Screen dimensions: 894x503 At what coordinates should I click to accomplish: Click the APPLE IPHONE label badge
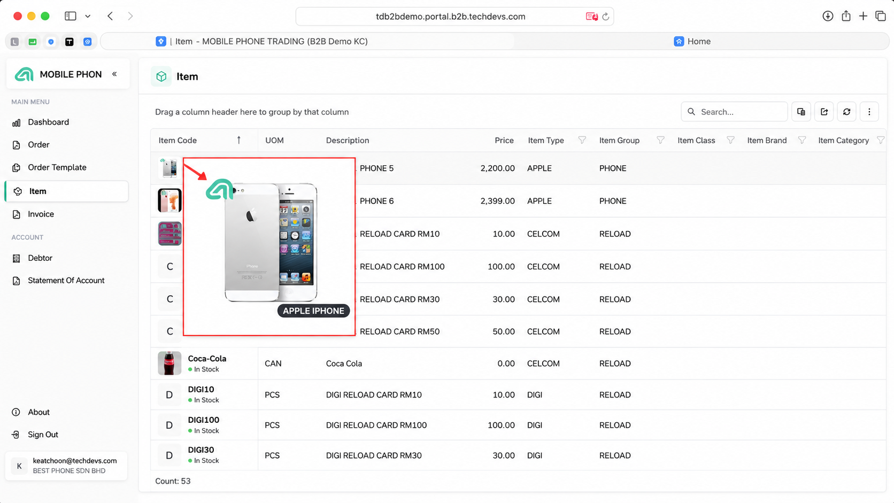coord(313,311)
